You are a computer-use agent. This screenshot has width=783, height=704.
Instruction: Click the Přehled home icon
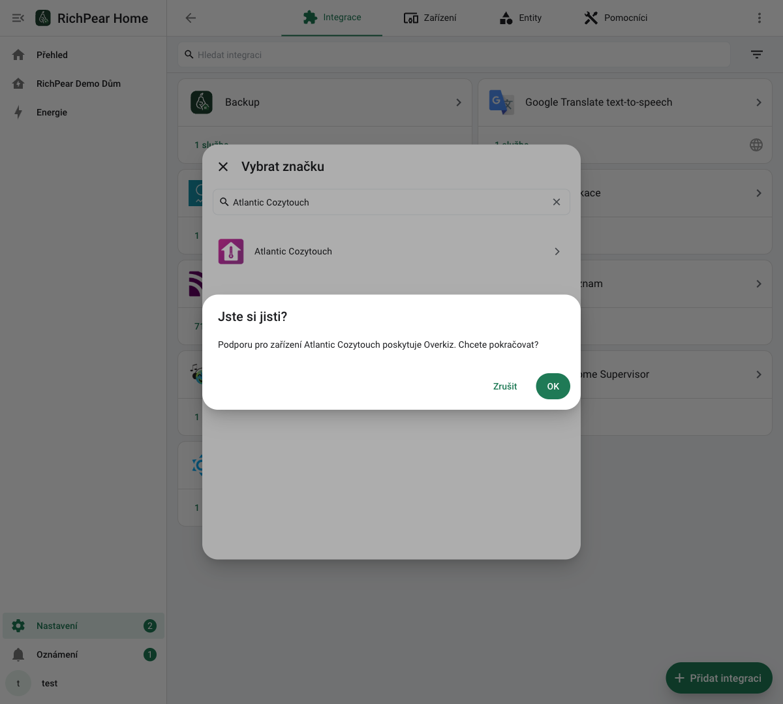18,55
